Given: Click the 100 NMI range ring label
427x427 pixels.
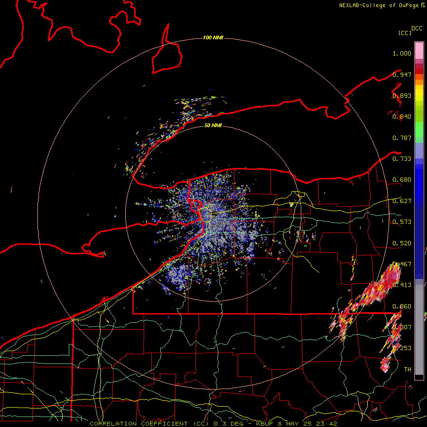Looking at the screenshot, I should 213,37.
